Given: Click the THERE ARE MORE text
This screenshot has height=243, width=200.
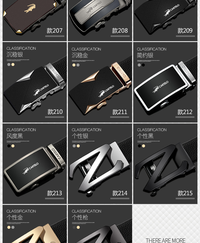Looking at the screenshot, I should click(166, 240).
